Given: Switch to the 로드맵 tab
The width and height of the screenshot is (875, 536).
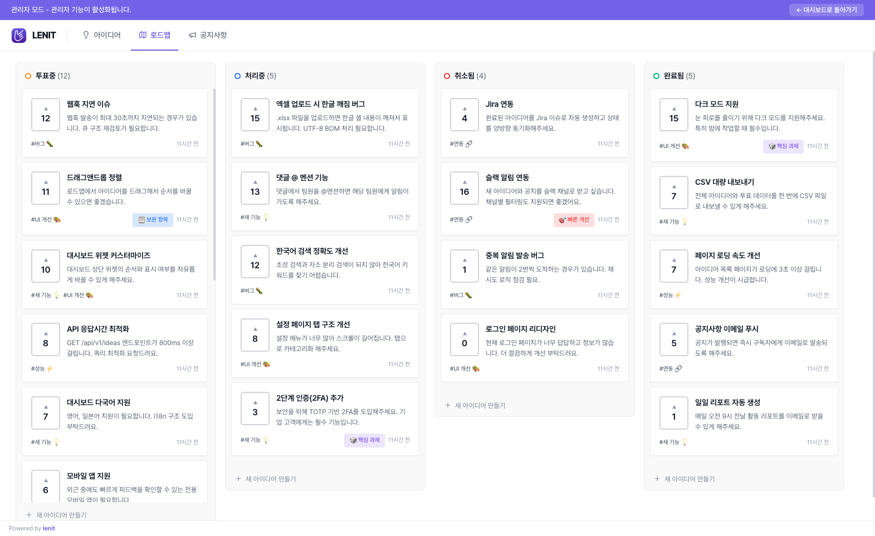Looking at the screenshot, I should pyautogui.click(x=155, y=35).
